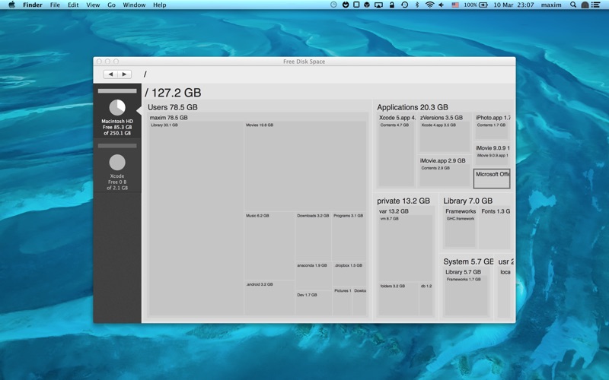Click the volume speaker icon
The height and width of the screenshot is (380, 609).
click(x=442, y=5)
